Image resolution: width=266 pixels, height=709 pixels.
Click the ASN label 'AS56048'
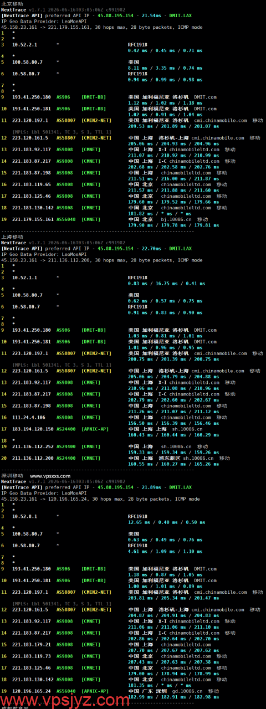coord(65,219)
